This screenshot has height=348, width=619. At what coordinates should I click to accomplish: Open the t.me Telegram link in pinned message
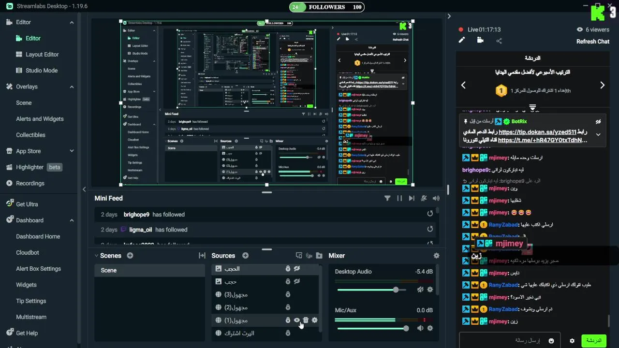543,140
